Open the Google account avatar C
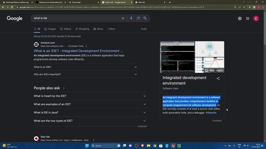 256,19
